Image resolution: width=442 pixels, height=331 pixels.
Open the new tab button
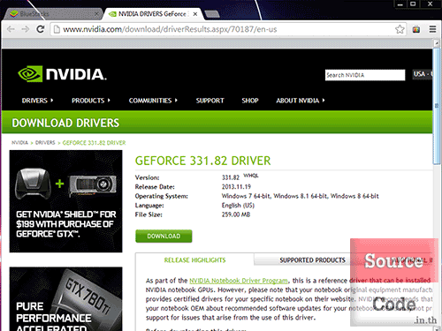(x=212, y=14)
